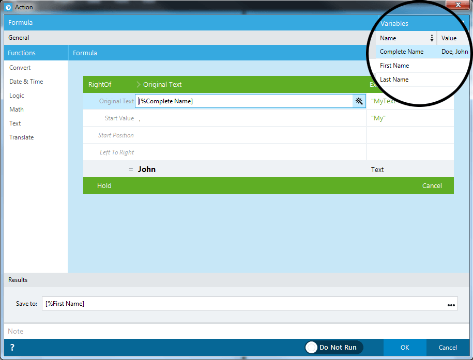Click the Action window app icon

[8, 7]
